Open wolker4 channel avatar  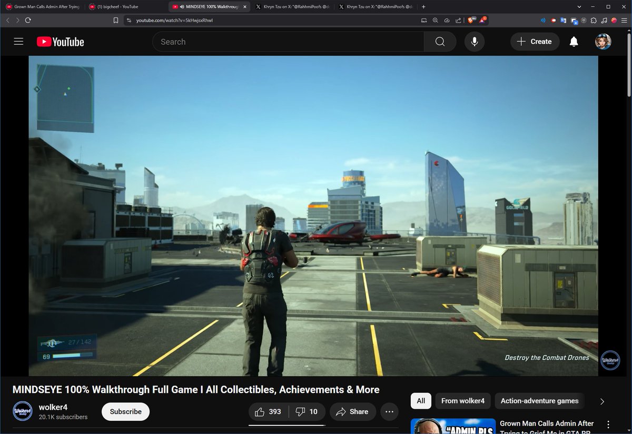[23, 411]
